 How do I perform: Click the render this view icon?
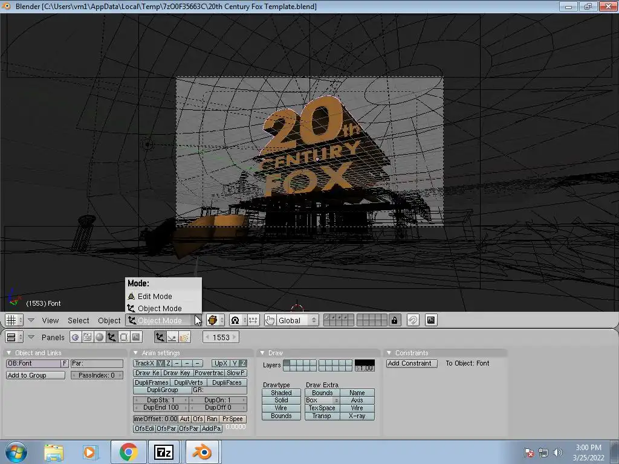pyautogui.click(x=430, y=320)
